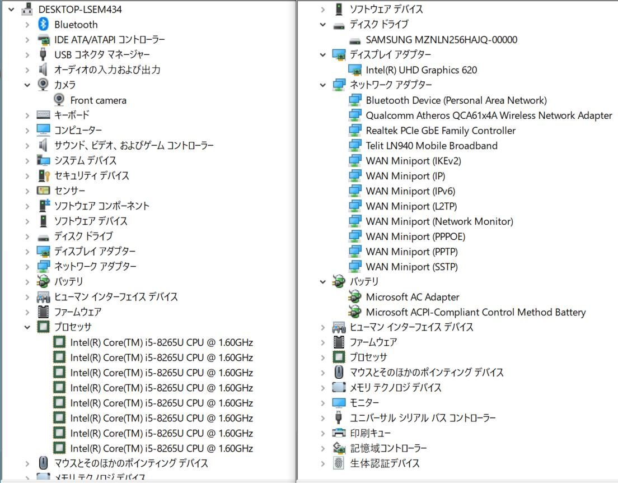Select Microsoft ACPI-Compliant Control Method Battery
This screenshot has height=483, width=618.
475,312
